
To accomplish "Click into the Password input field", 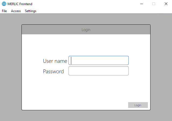I will tap(99, 71).
